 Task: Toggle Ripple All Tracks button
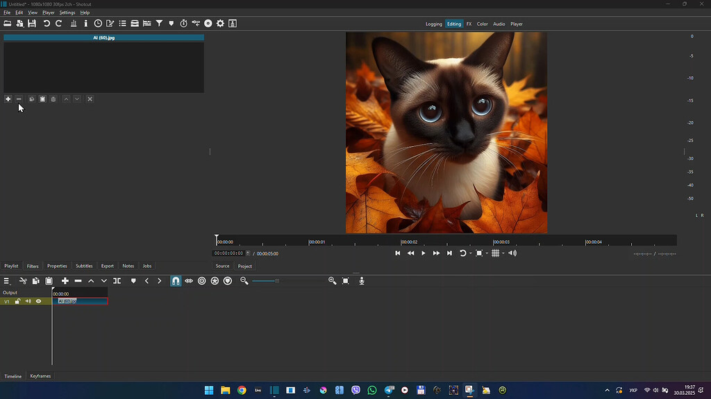[x=215, y=281]
